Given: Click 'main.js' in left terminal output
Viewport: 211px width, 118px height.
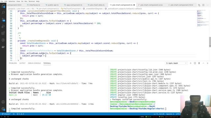Looking at the screenshot, I should pyautogui.click(x=13, y=95).
